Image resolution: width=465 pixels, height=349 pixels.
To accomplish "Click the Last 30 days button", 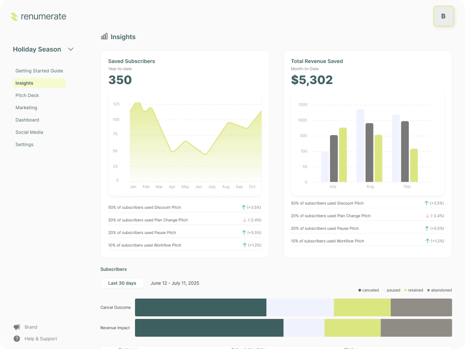I will tap(122, 283).
